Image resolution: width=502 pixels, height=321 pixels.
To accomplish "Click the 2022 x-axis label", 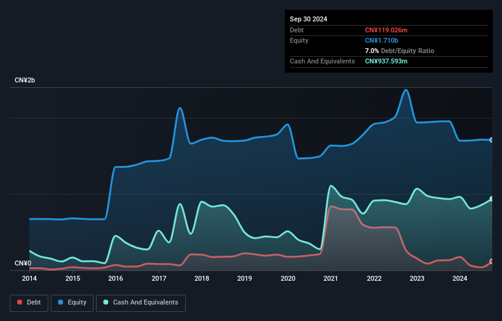I will point(374,278).
